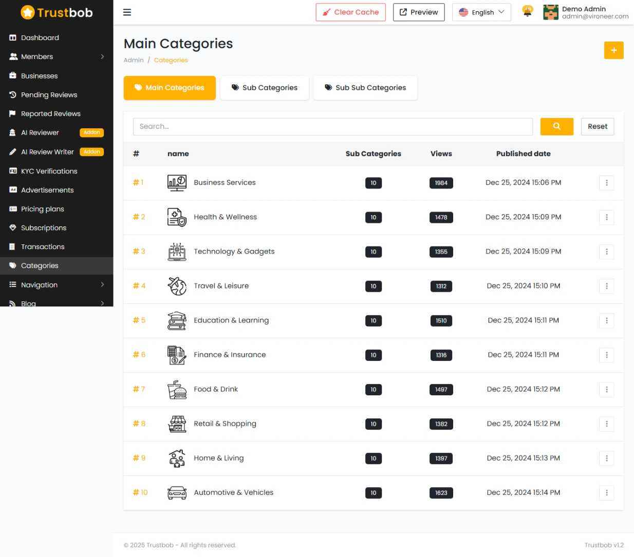
Task: Click the Views column header
Action: coord(441,153)
